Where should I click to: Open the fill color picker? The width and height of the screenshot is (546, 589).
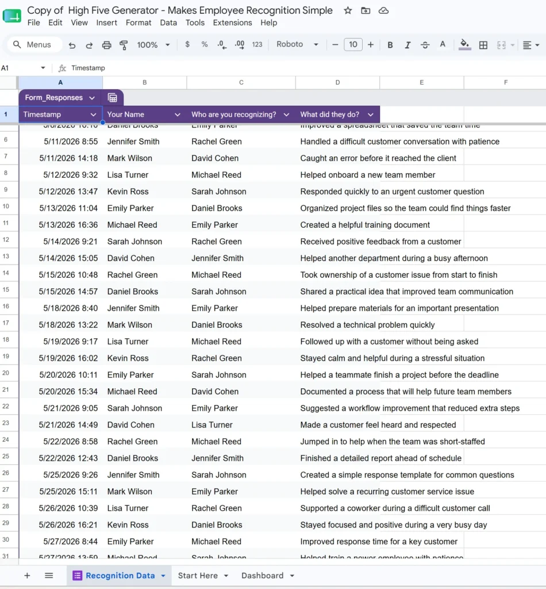tap(464, 45)
